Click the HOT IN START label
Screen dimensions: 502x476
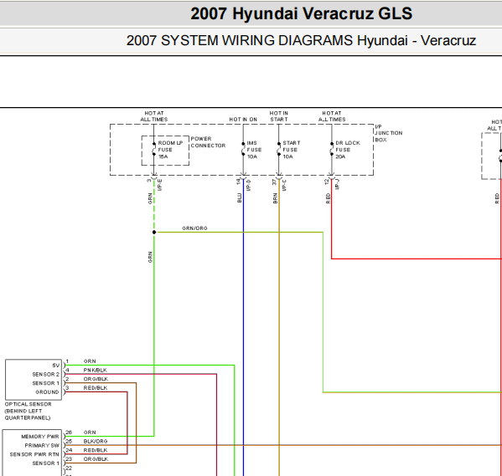click(278, 116)
